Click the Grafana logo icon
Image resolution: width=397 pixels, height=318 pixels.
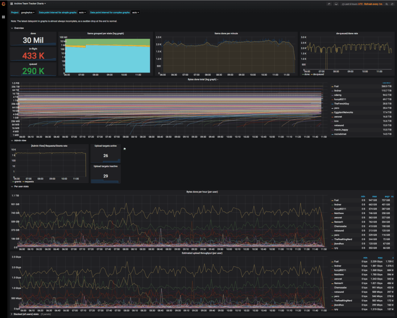coord(3,4)
